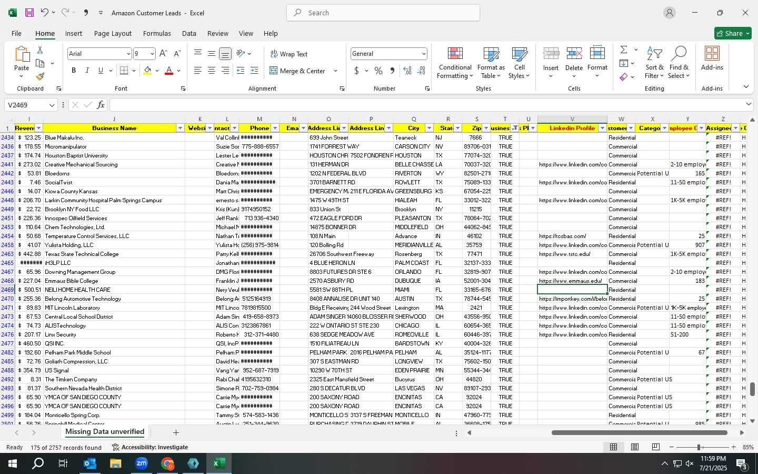Switch to the Insert tab
This screenshot has width=758, height=474.
point(74,33)
